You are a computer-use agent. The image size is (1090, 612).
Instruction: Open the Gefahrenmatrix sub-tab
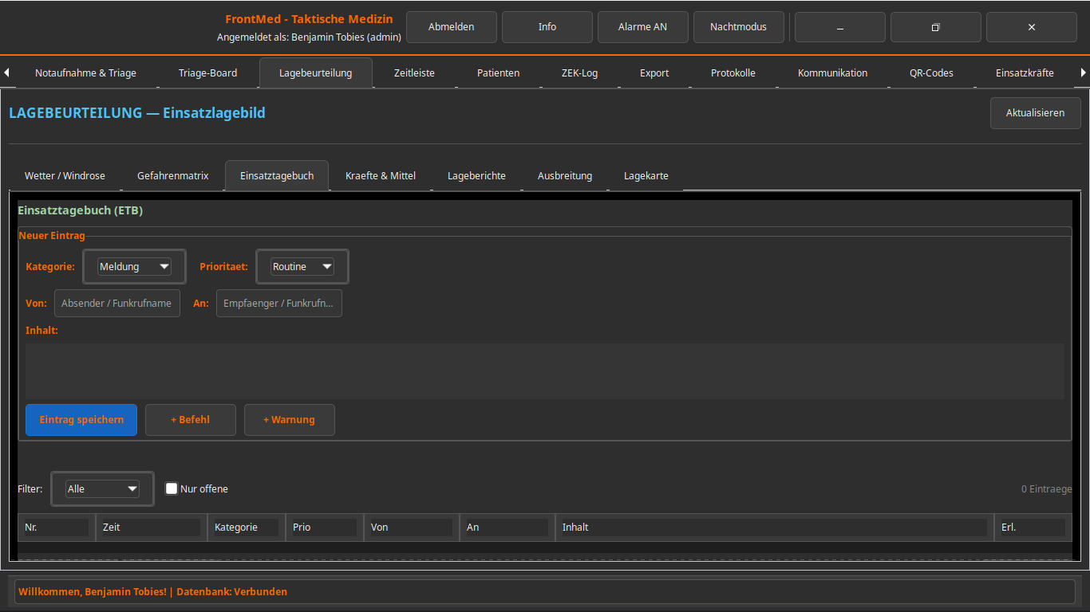tap(172, 176)
